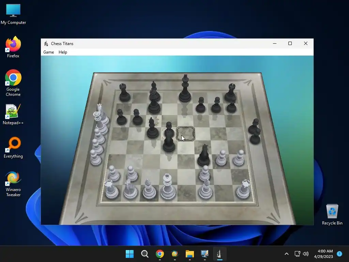
Task: Select the Google Chrome desktop shortcut
Action: pyautogui.click(x=13, y=83)
